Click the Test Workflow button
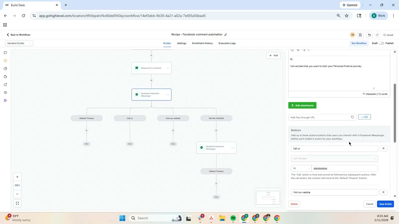 tap(359, 43)
